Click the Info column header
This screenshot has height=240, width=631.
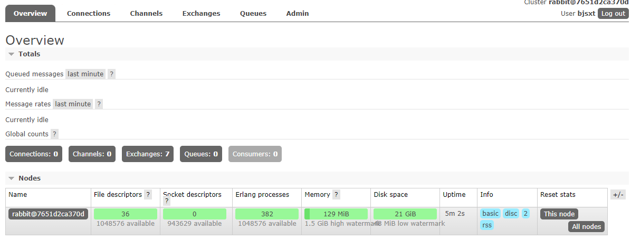pyautogui.click(x=486, y=195)
